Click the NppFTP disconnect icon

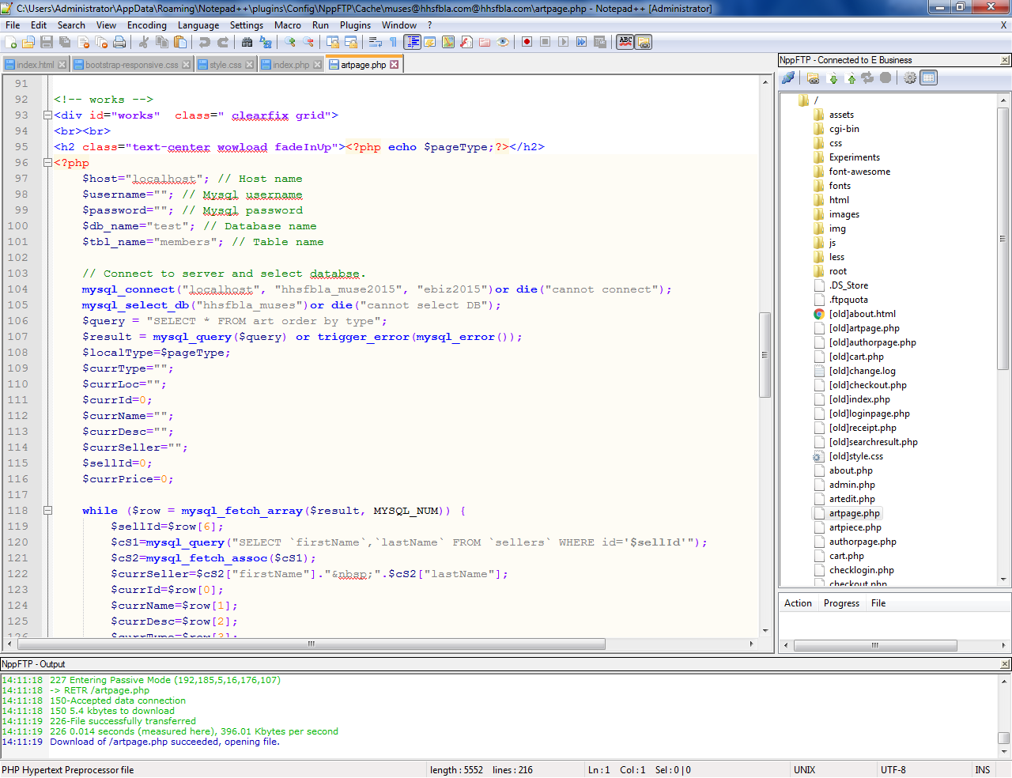pyautogui.click(x=788, y=77)
